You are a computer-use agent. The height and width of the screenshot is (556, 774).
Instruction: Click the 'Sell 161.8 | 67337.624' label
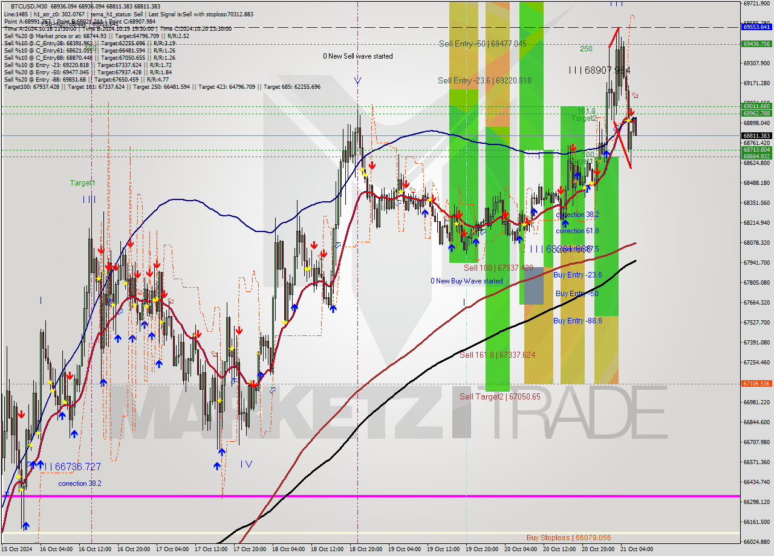497,355
